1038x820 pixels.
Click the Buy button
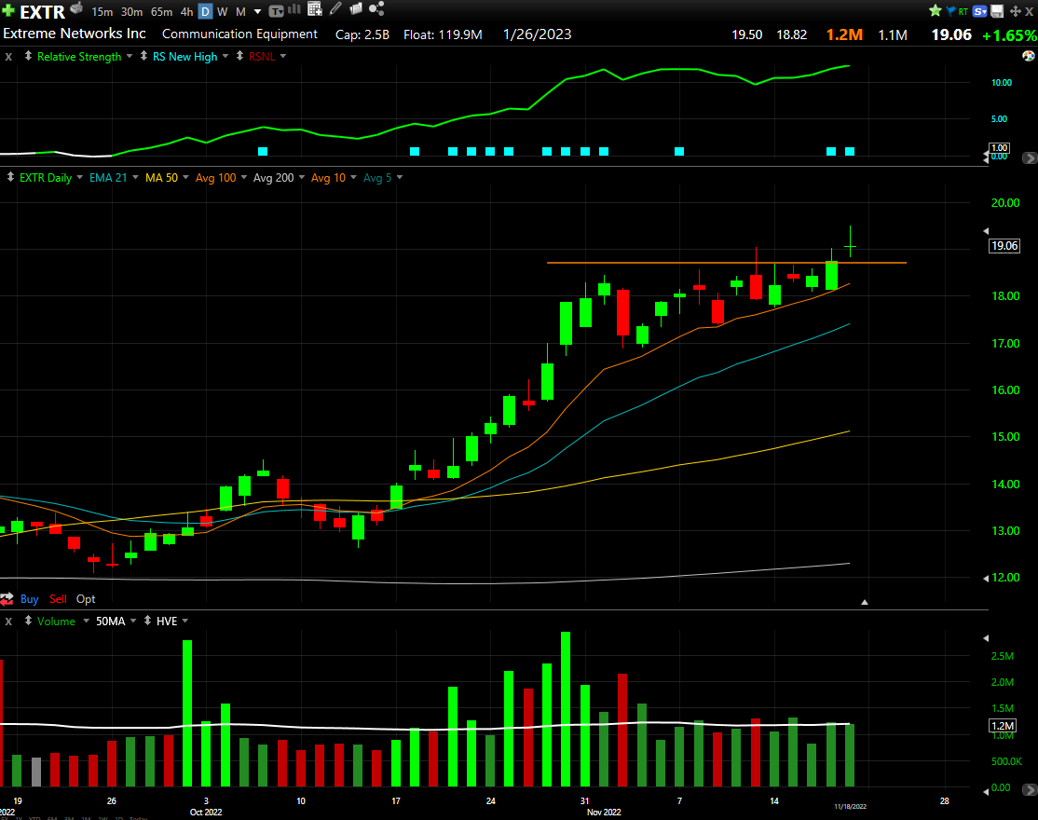pyautogui.click(x=29, y=599)
